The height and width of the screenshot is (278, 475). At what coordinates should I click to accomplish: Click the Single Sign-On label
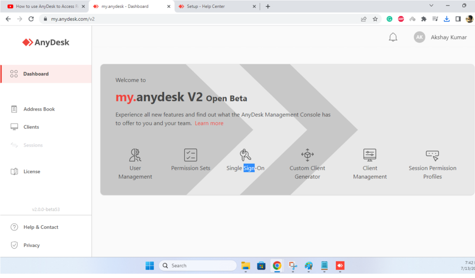tap(245, 168)
